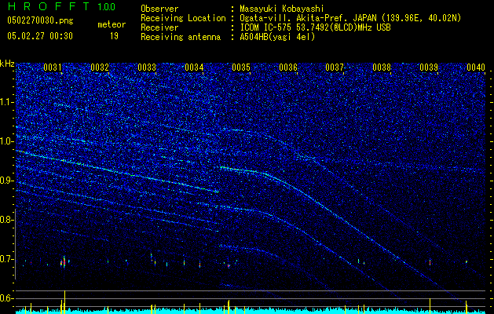Click the 0.6 kHz axis label
The image size is (494, 314).
click(6, 298)
